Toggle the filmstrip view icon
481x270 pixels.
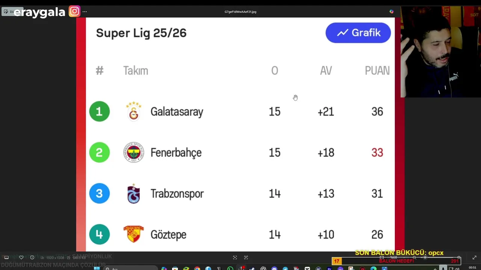[x=6, y=258]
